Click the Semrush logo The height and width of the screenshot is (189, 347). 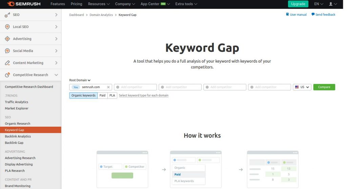[x=23, y=4]
